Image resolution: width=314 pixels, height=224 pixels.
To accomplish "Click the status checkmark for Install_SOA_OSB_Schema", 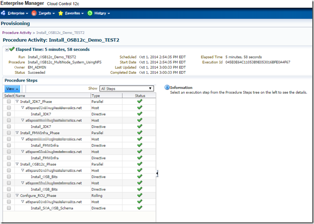I will [x=140, y=208].
